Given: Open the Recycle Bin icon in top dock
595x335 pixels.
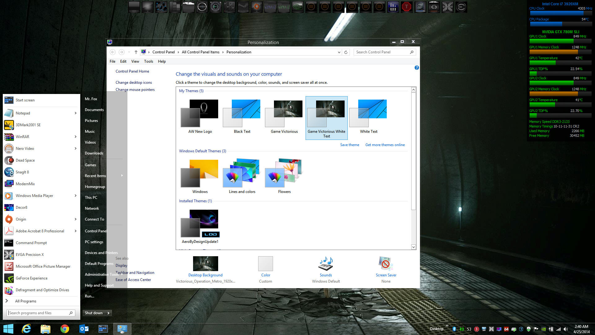Looking at the screenshot, I should (434, 7).
